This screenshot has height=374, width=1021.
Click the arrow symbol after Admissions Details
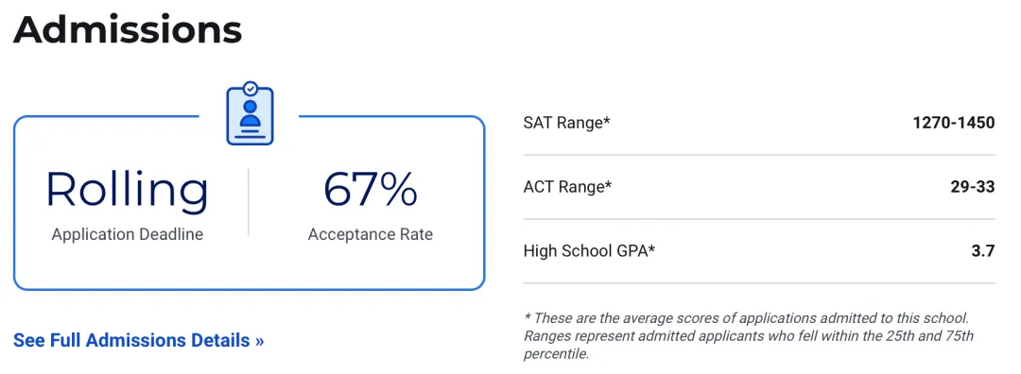[x=260, y=341]
